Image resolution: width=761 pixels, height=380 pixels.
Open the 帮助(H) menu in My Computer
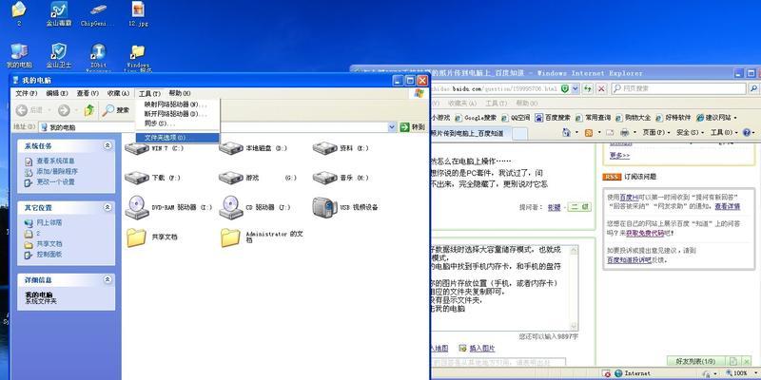[x=180, y=93]
